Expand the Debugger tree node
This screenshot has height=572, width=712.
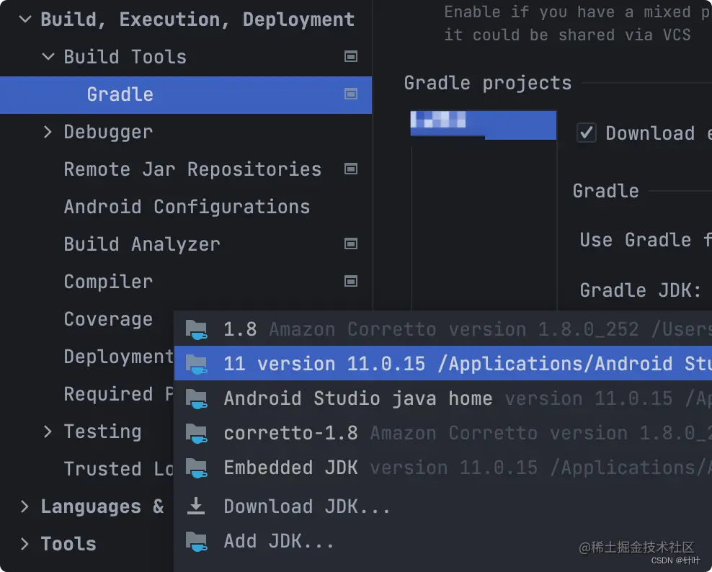click(47, 132)
